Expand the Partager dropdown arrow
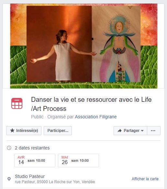The width and height of the screenshot is (167, 189). [142, 131]
